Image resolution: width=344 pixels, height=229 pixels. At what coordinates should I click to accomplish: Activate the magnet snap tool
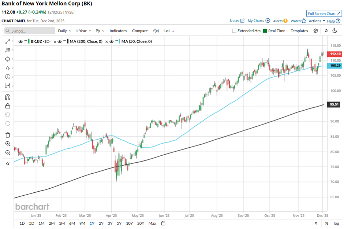tap(8, 97)
